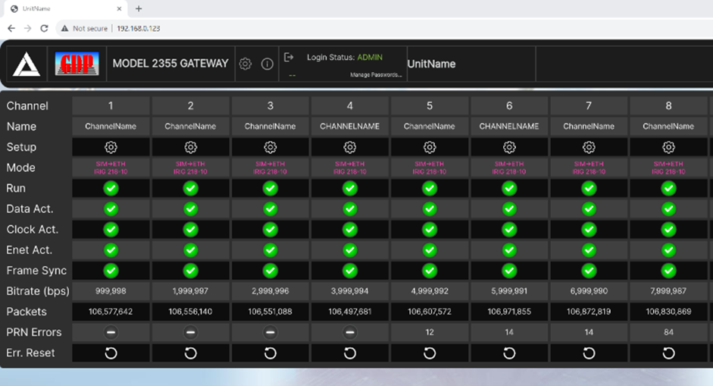The height and width of the screenshot is (386, 713).
Task: Click PRN Errors value 12
Action: click(430, 332)
